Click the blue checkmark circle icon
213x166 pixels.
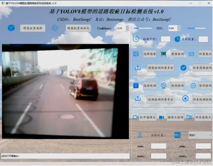point(183,68)
